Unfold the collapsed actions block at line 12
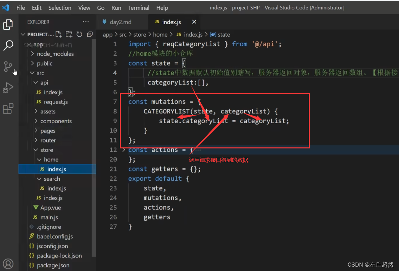 (124, 150)
